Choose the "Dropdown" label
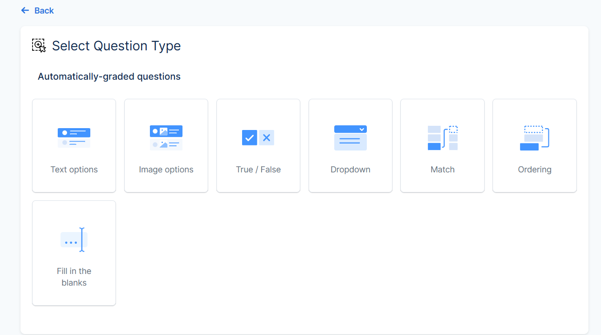Image resolution: width=601 pixels, height=335 pixels. click(351, 170)
